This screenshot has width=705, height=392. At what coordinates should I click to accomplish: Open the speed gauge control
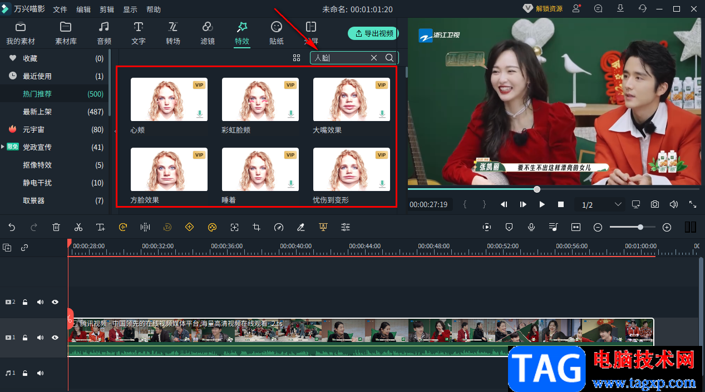[x=279, y=227]
